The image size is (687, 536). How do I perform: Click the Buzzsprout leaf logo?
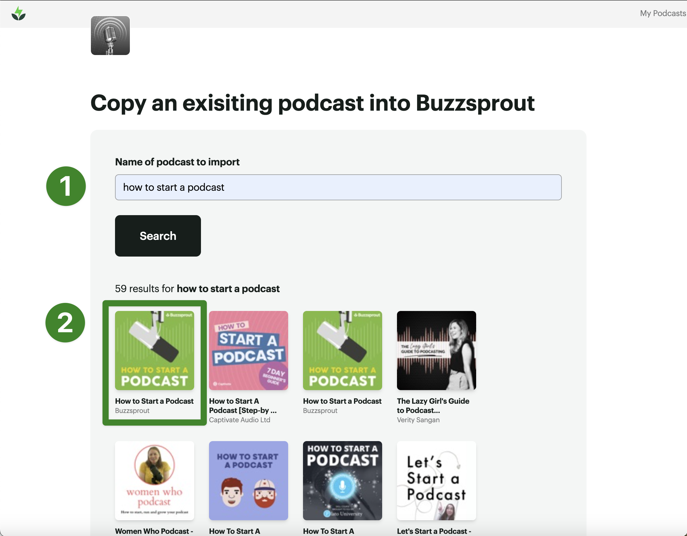18,14
